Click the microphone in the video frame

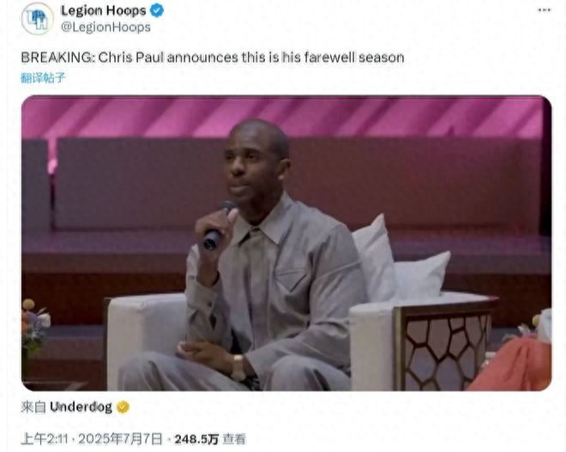[220, 225]
